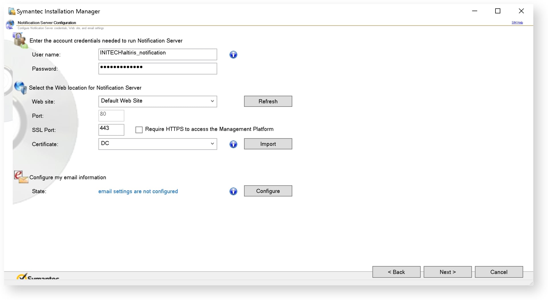This screenshot has height=300, width=548.
Task: Click the account credentials key icon
Action: [19, 40]
